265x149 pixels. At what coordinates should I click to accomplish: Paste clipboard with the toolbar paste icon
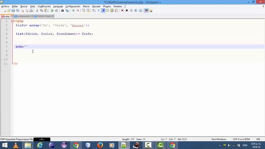(46, 11)
